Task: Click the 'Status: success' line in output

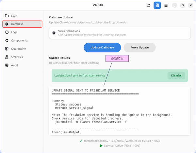Action: [68, 105]
